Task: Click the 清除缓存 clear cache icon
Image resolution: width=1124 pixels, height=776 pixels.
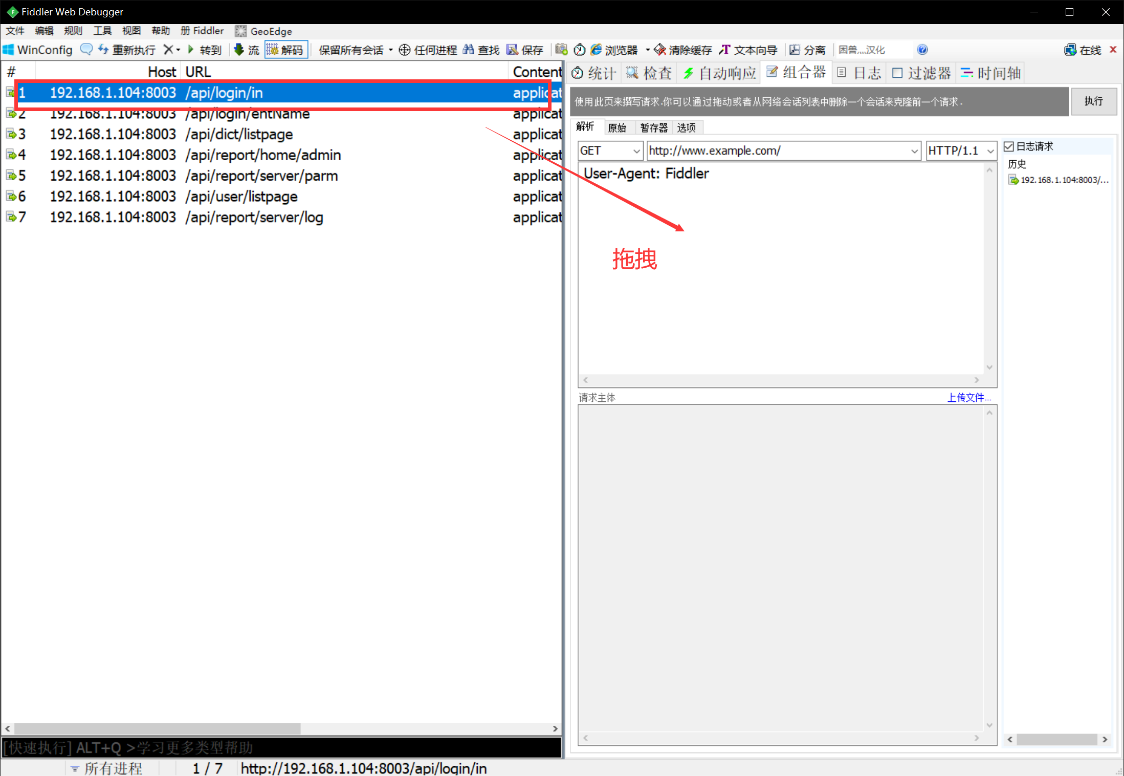Action: (x=660, y=50)
